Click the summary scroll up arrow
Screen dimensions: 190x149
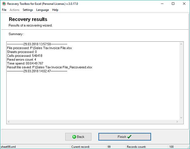tap(181, 44)
